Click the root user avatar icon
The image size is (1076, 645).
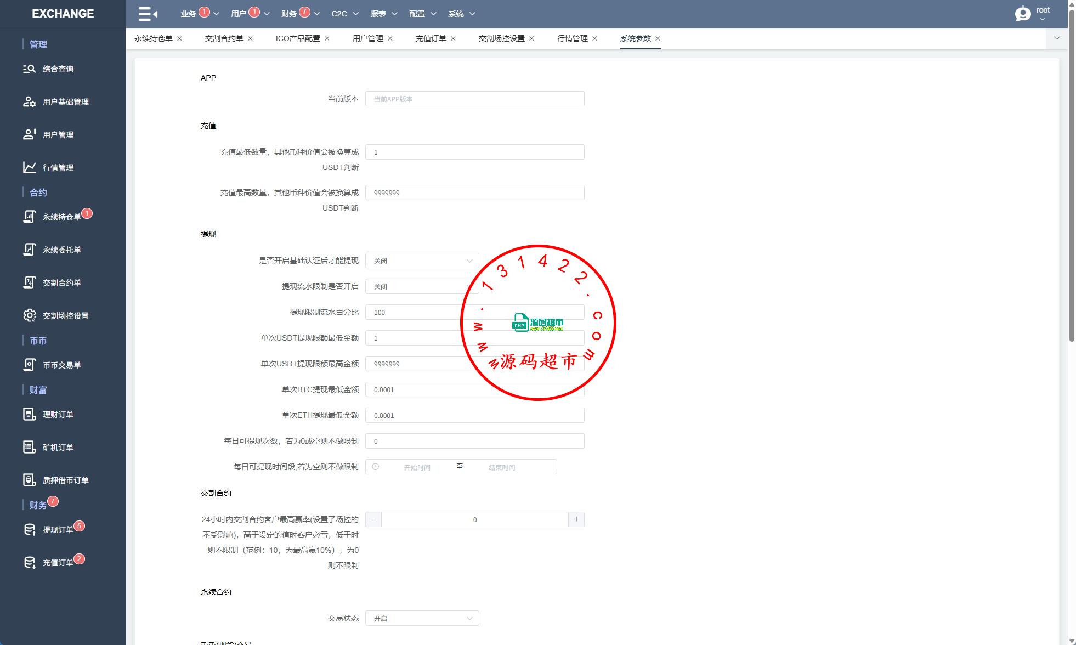click(1022, 14)
